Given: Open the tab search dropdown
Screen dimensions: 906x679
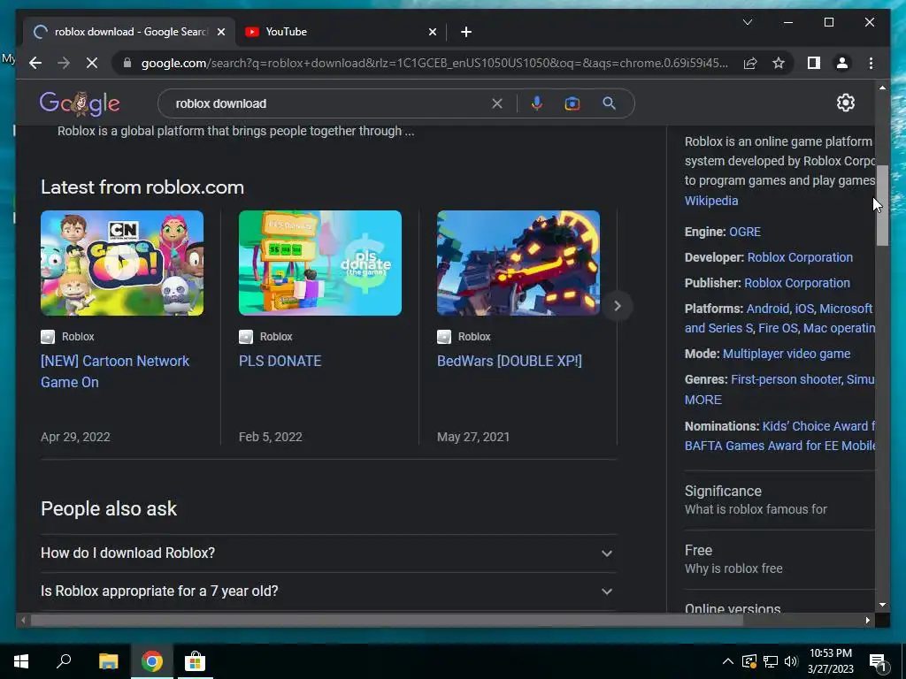Looking at the screenshot, I should (x=747, y=22).
